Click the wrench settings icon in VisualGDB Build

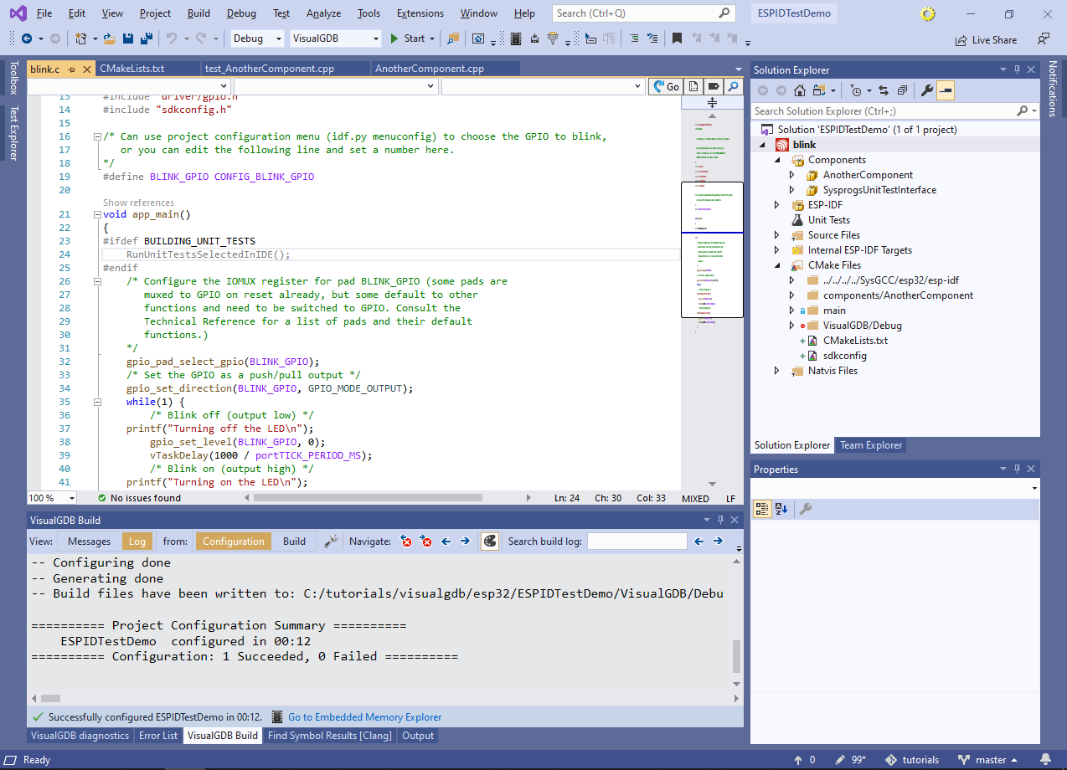click(x=331, y=542)
